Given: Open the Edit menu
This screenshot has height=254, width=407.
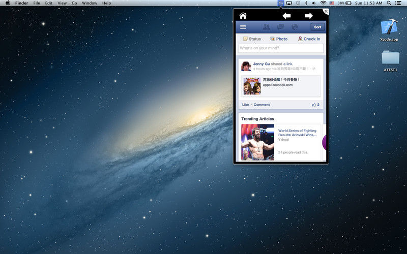Looking at the screenshot, I should [x=48, y=3].
